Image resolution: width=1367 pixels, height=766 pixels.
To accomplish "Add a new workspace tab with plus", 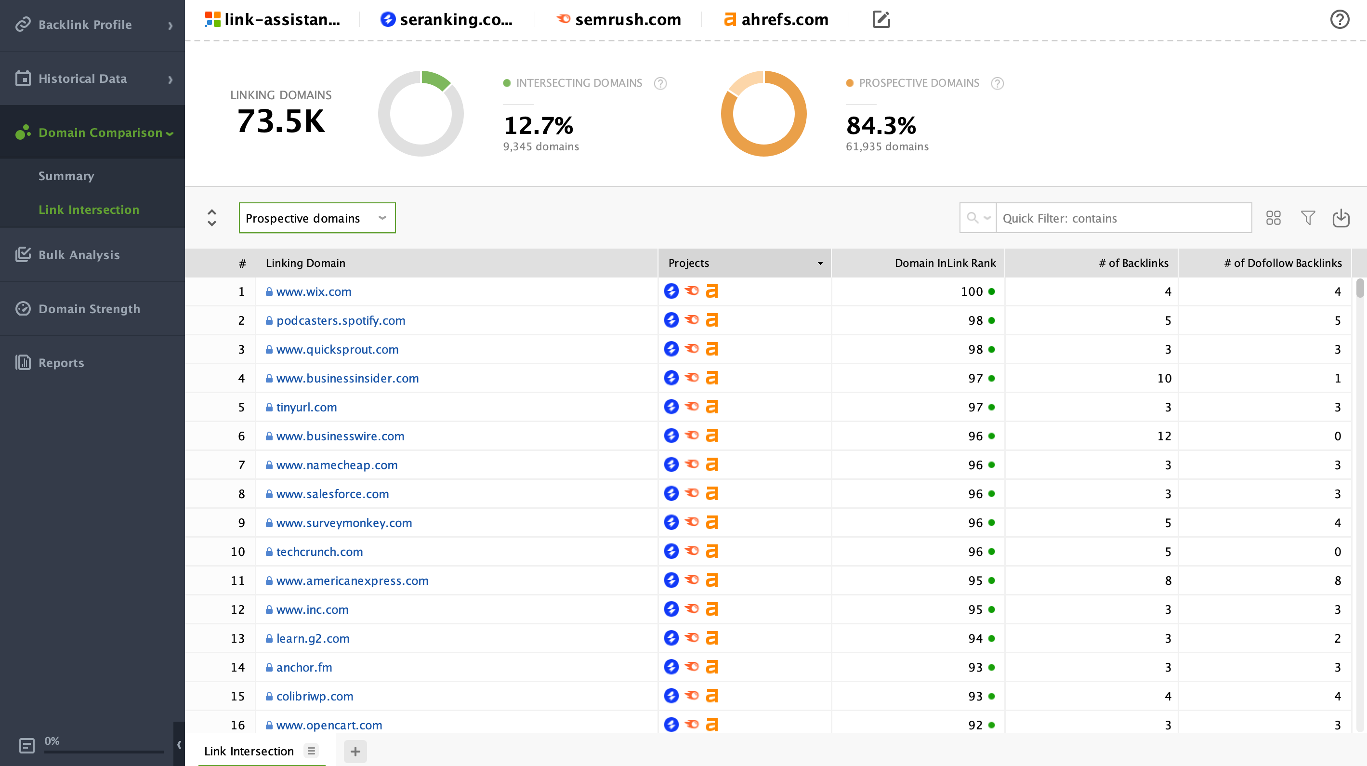I will (x=355, y=751).
